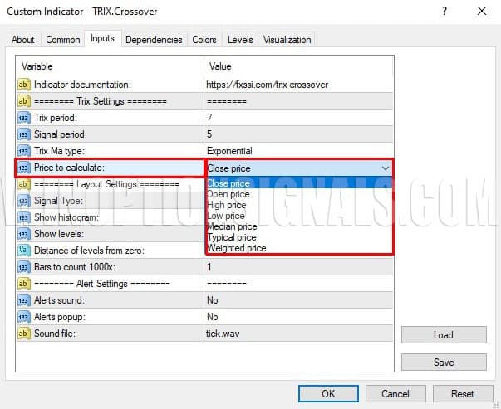Go to the Dependencies tab
The width and height of the screenshot is (501, 409).
(x=154, y=40)
